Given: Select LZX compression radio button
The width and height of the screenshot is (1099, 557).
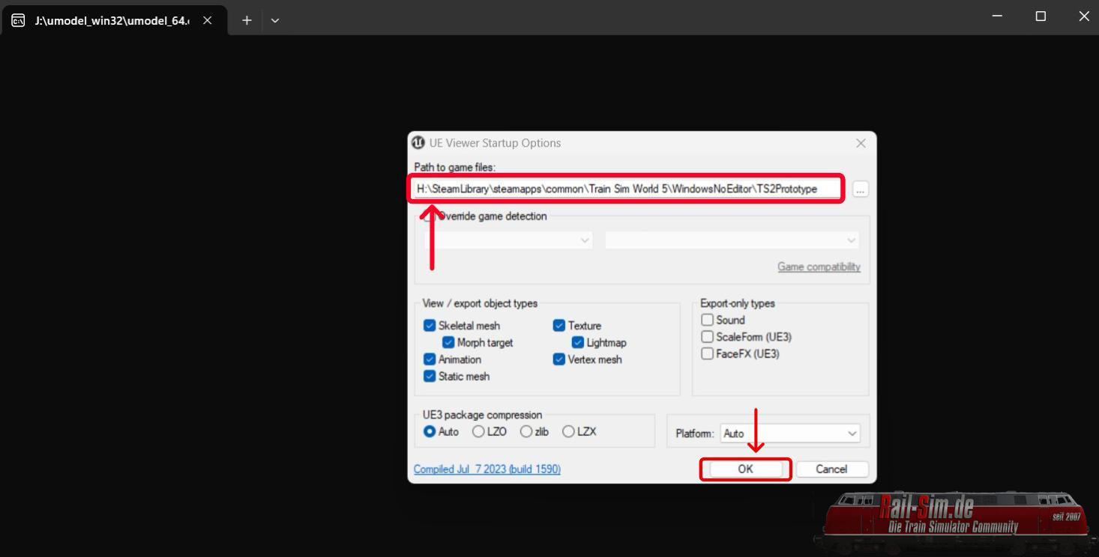Looking at the screenshot, I should click(568, 432).
